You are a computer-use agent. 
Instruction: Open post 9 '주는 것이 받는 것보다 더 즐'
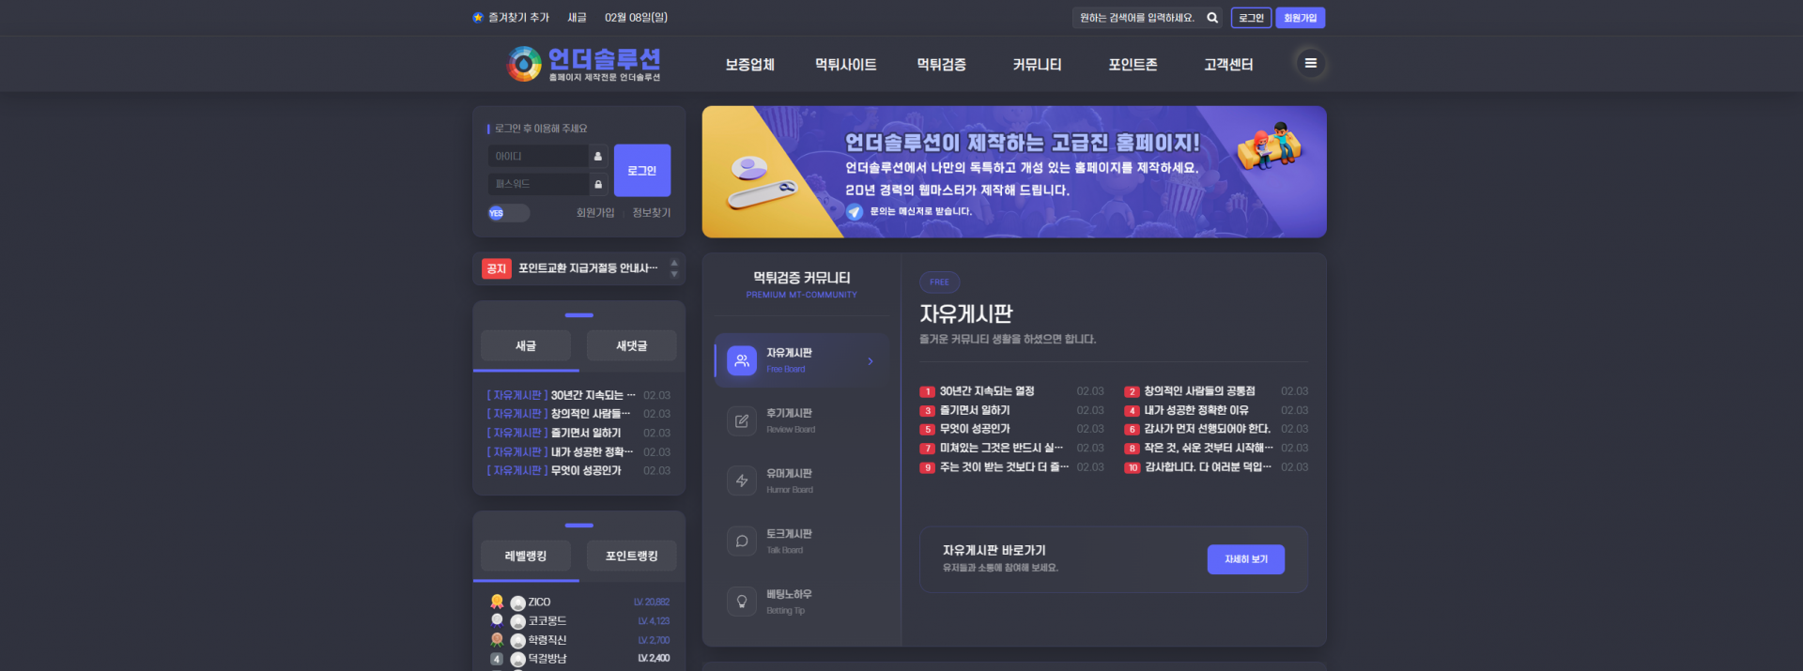(x=1004, y=467)
